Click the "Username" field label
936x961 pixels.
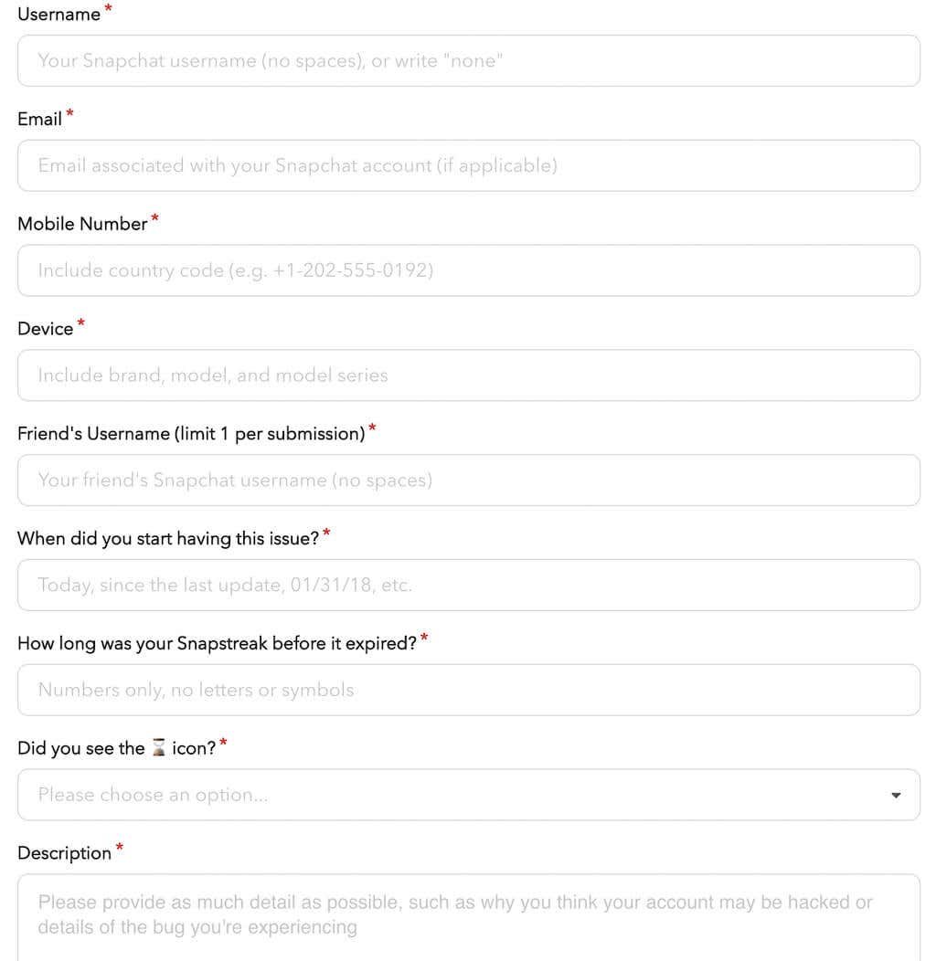58,15
